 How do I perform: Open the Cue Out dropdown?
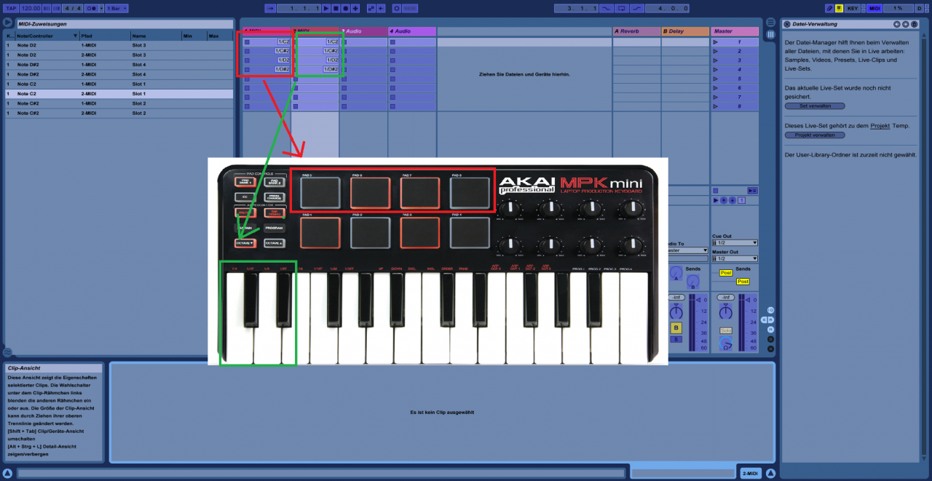735,242
